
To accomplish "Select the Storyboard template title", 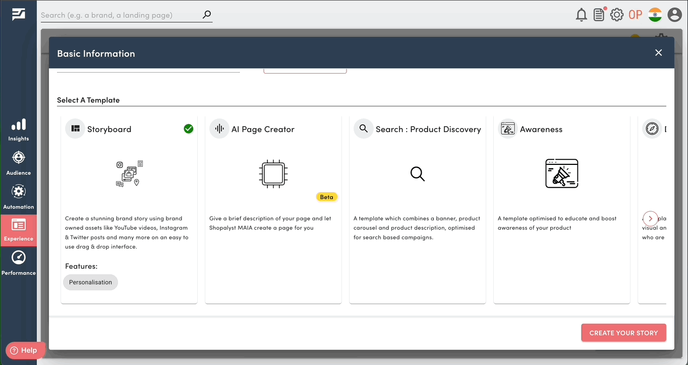I will pyautogui.click(x=109, y=129).
